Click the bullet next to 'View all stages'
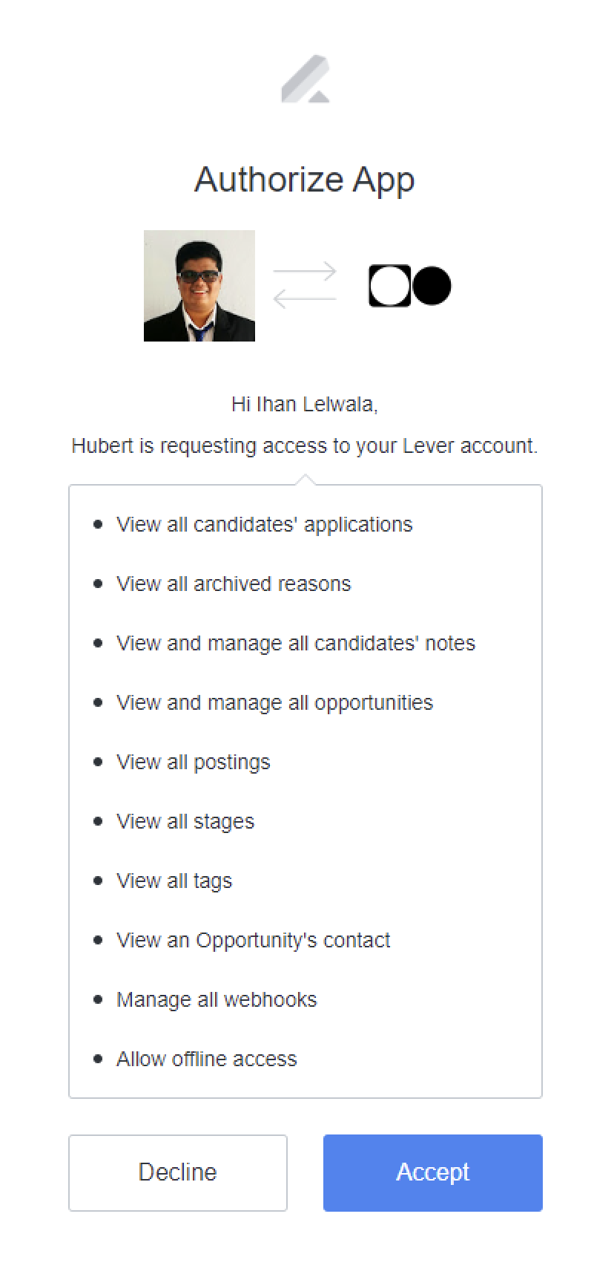Image resolution: width=614 pixels, height=1280 pixels. tap(99, 821)
